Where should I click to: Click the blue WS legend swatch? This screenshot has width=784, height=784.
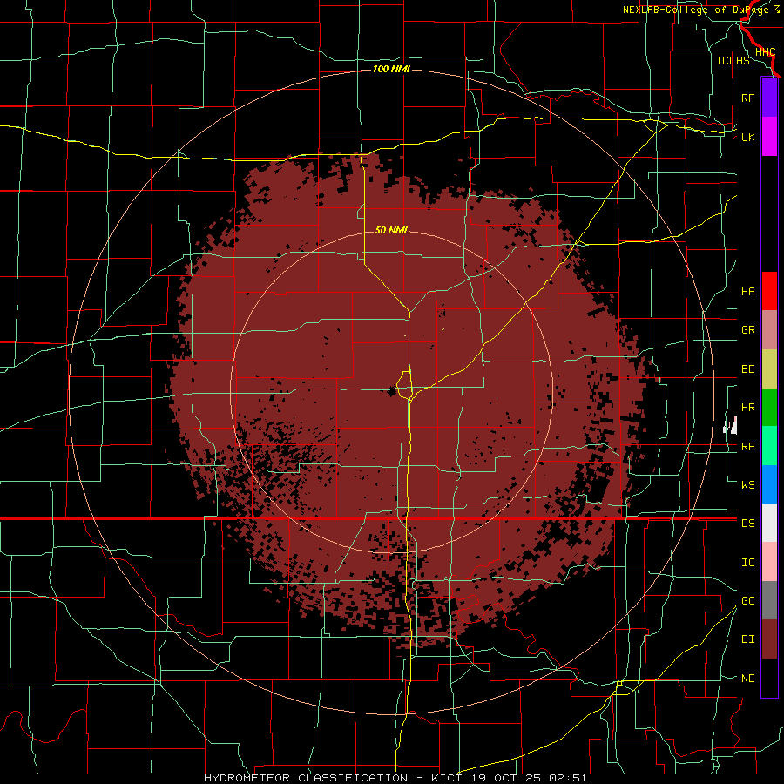[769, 484]
